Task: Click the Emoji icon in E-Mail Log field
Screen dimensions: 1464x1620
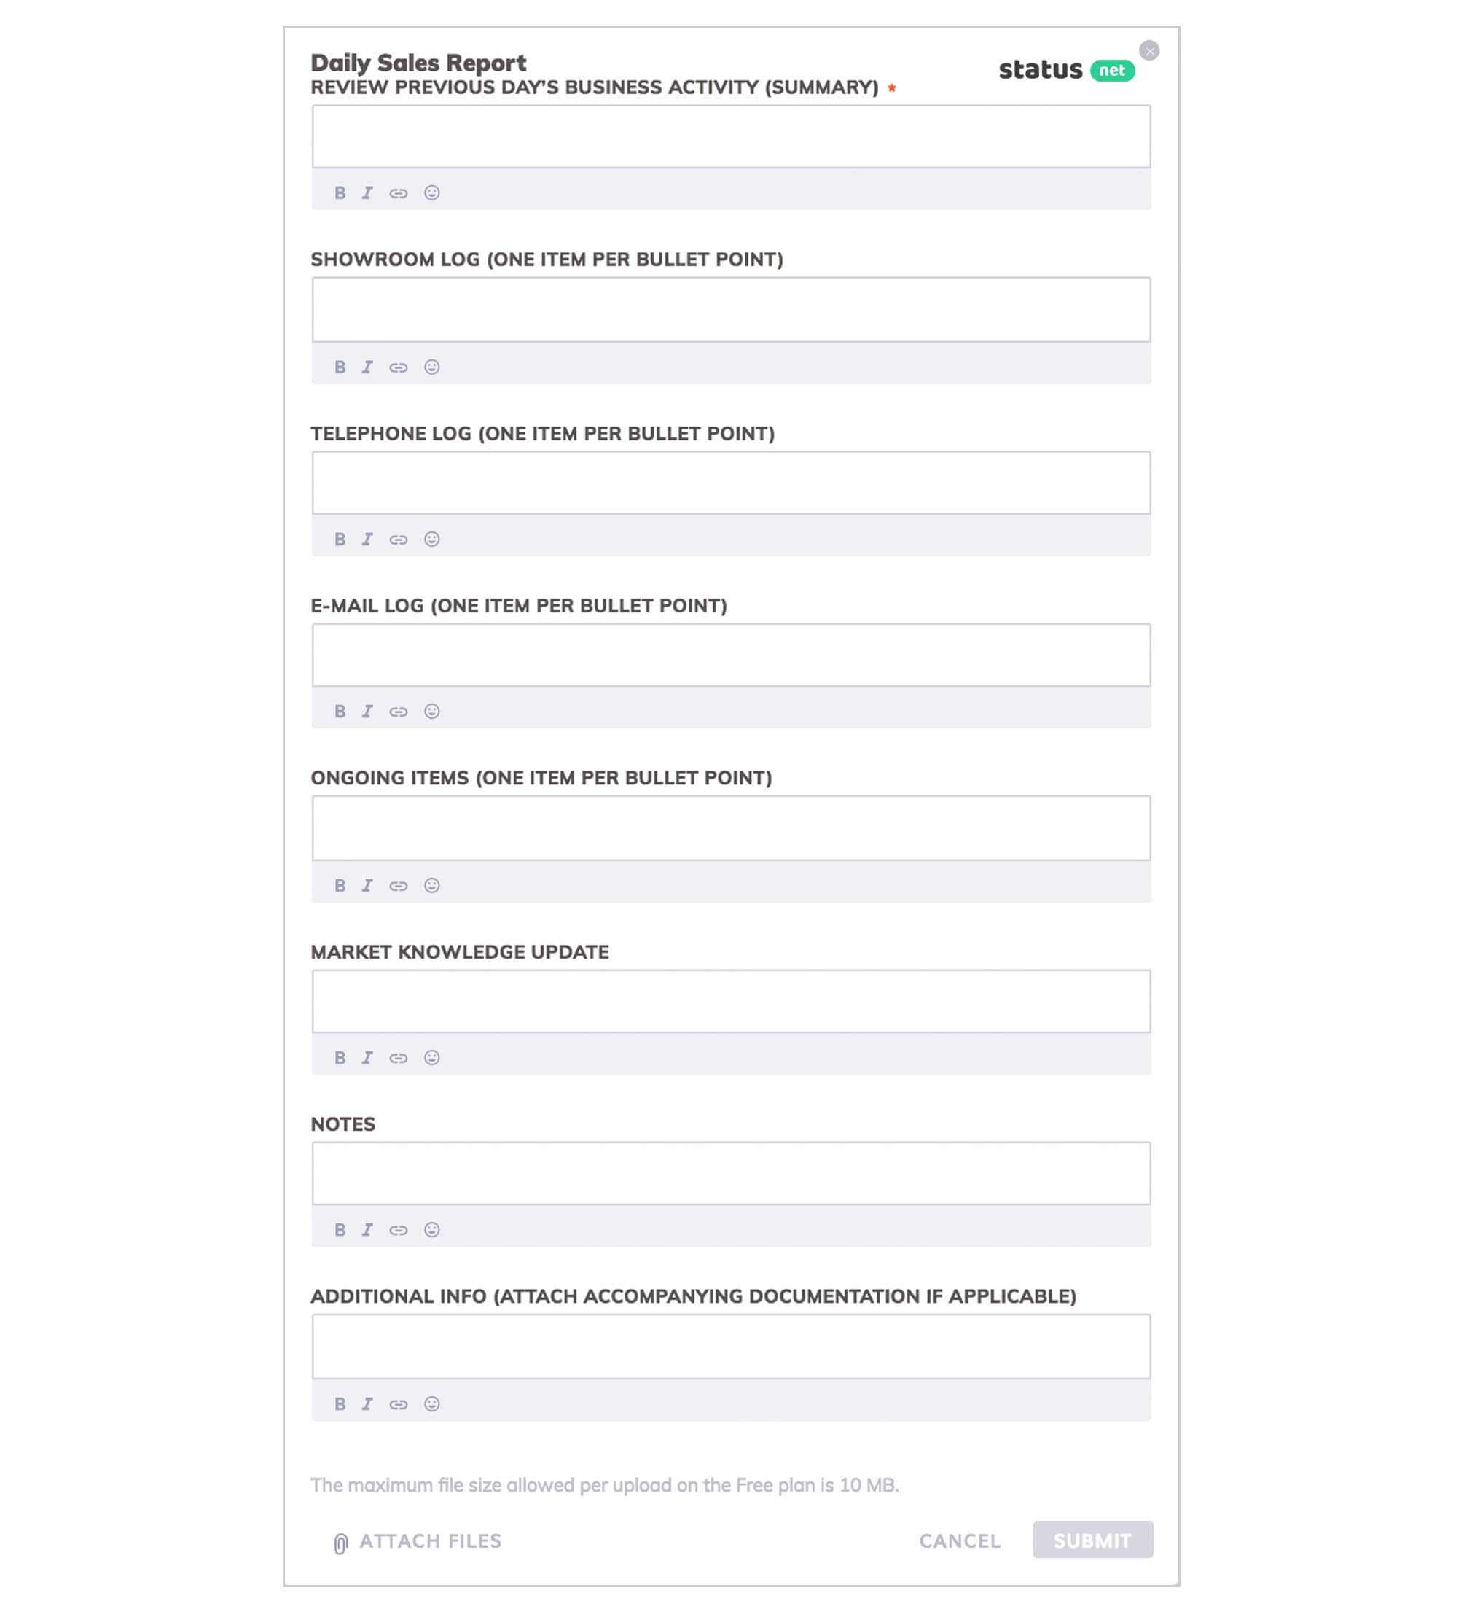Action: pyautogui.click(x=431, y=712)
